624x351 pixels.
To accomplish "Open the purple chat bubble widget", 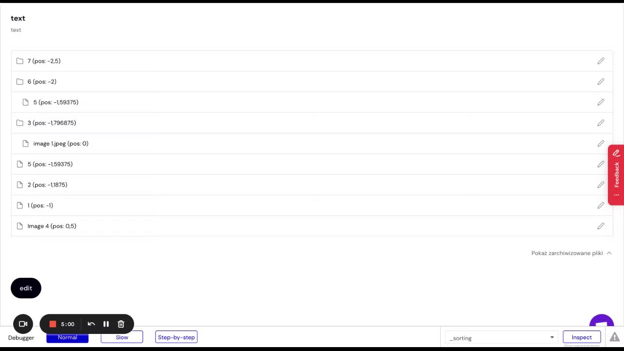I will (602, 322).
